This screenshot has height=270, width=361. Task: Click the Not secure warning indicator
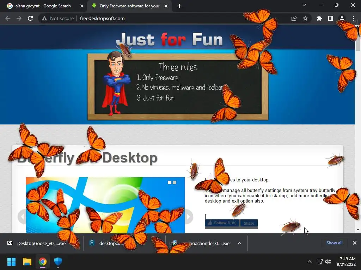coord(58,18)
